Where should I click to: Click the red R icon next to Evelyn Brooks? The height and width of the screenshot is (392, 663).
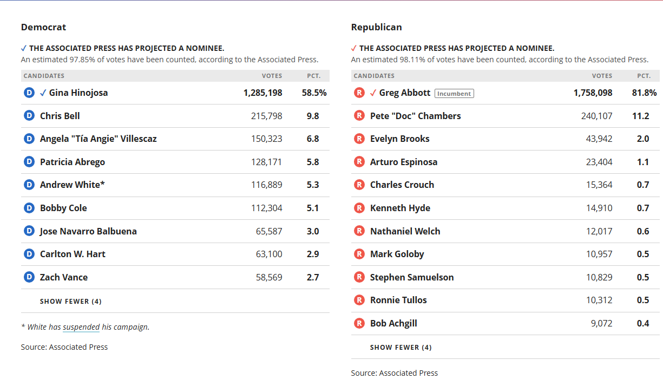(x=359, y=139)
